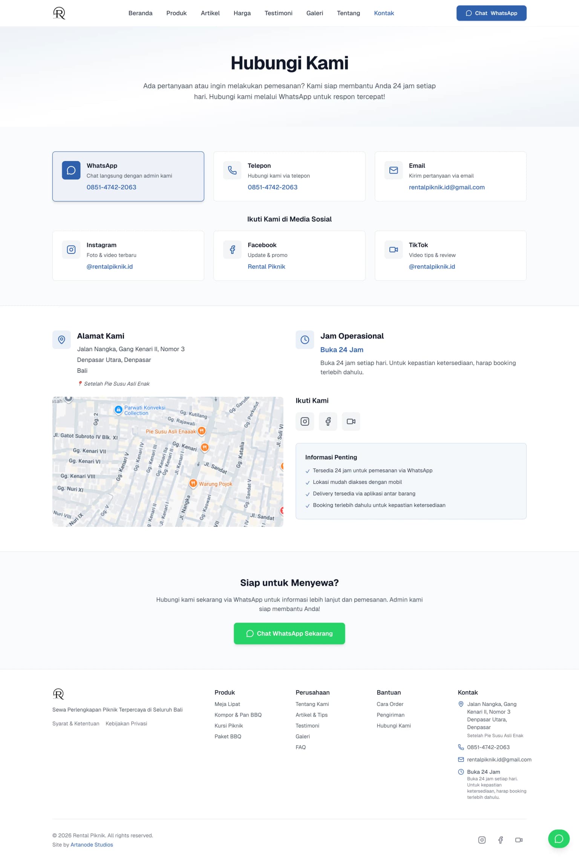
Task: Navigate to Testimoni in the top menu
Action: click(x=278, y=13)
